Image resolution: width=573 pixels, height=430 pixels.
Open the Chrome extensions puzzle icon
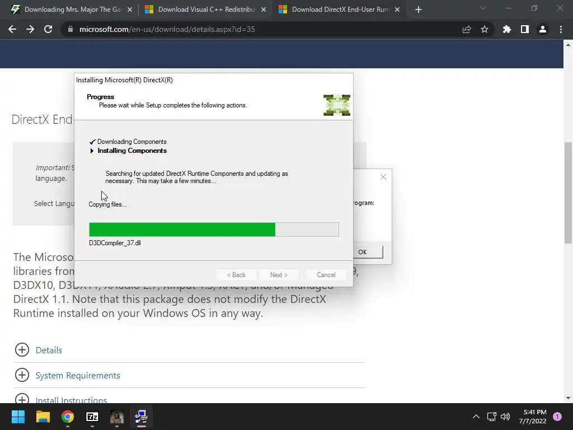507,29
